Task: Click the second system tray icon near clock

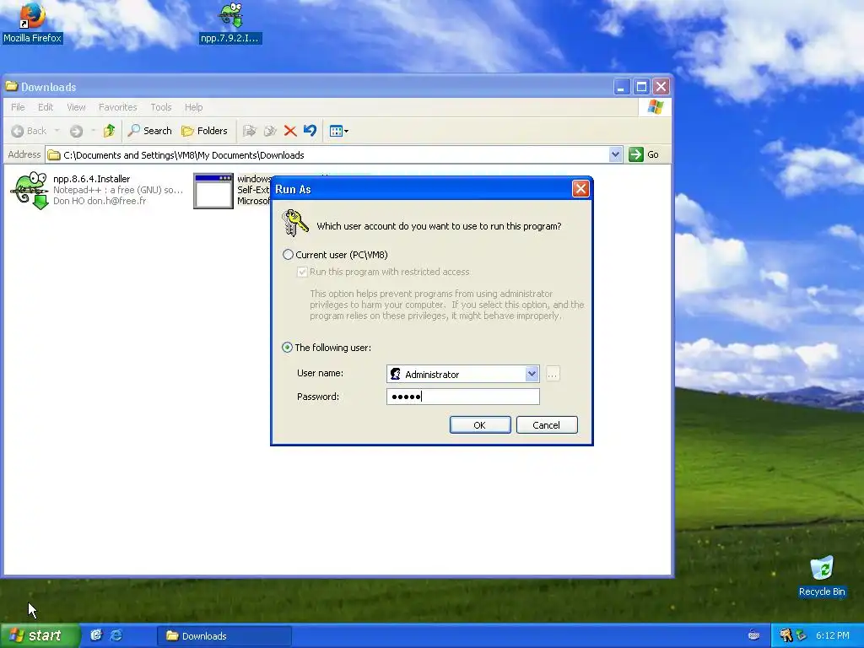Action: [802, 635]
